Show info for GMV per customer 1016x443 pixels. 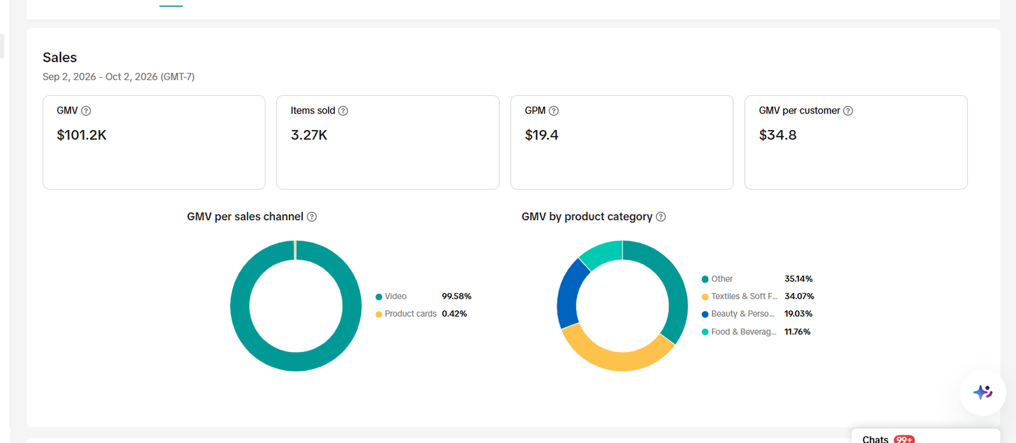pyautogui.click(x=848, y=111)
